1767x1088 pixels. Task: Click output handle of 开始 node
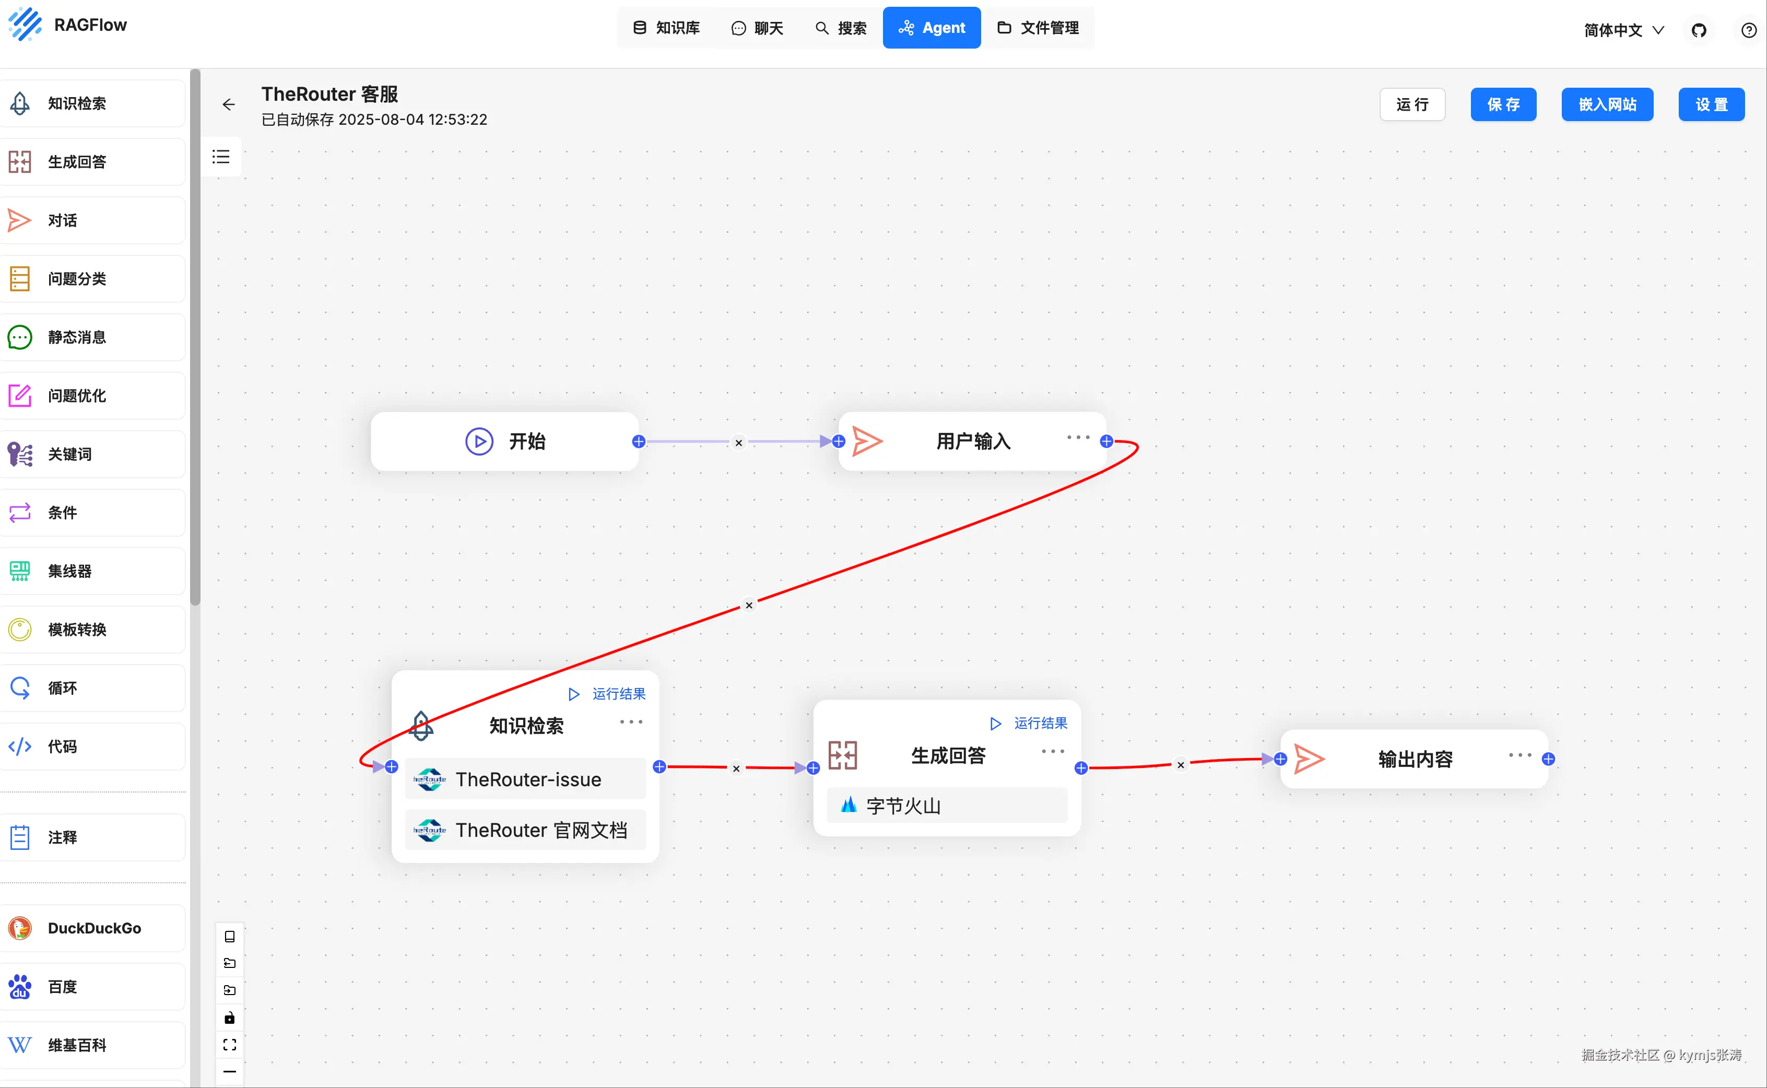click(639, 442)
